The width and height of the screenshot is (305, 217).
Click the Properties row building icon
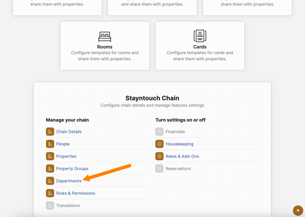pyautogui.click(x=50, y=156)
